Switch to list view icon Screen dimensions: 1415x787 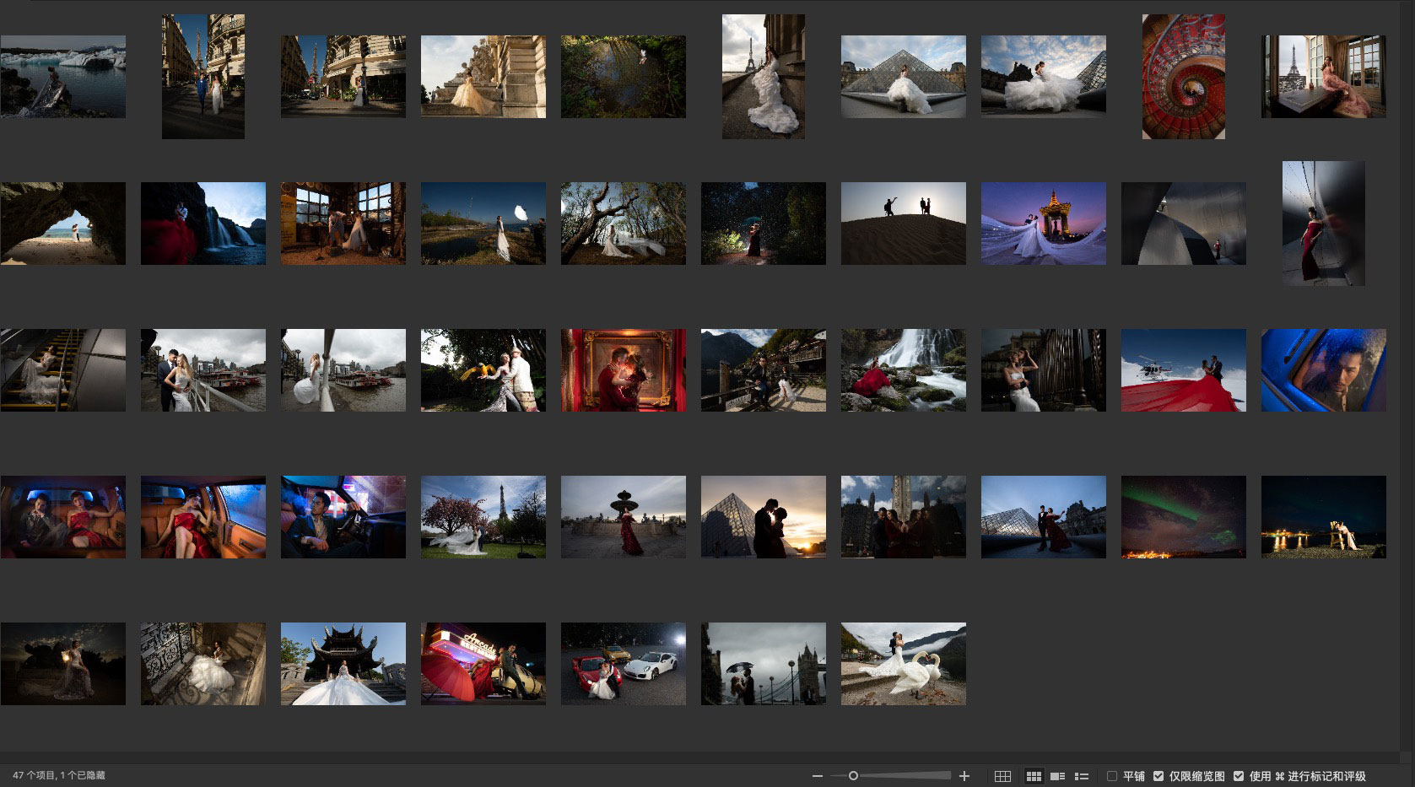(x=1082, y=776)
